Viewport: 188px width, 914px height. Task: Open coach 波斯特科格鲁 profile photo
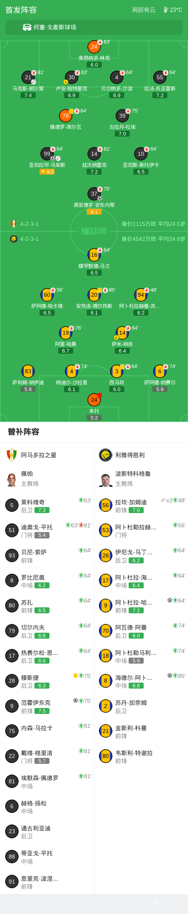tap(106, 479)
